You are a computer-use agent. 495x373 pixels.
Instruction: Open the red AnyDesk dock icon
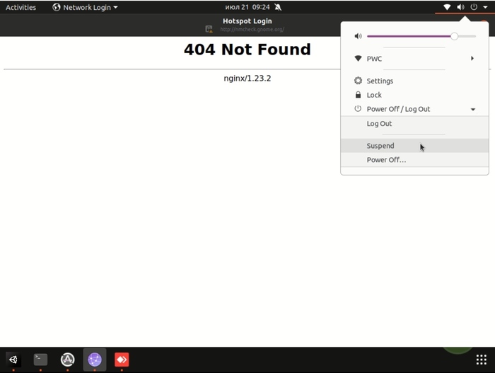point(122,360)
